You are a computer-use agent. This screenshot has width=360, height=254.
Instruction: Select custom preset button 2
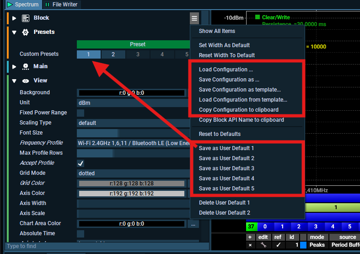(x=113, y=54)
